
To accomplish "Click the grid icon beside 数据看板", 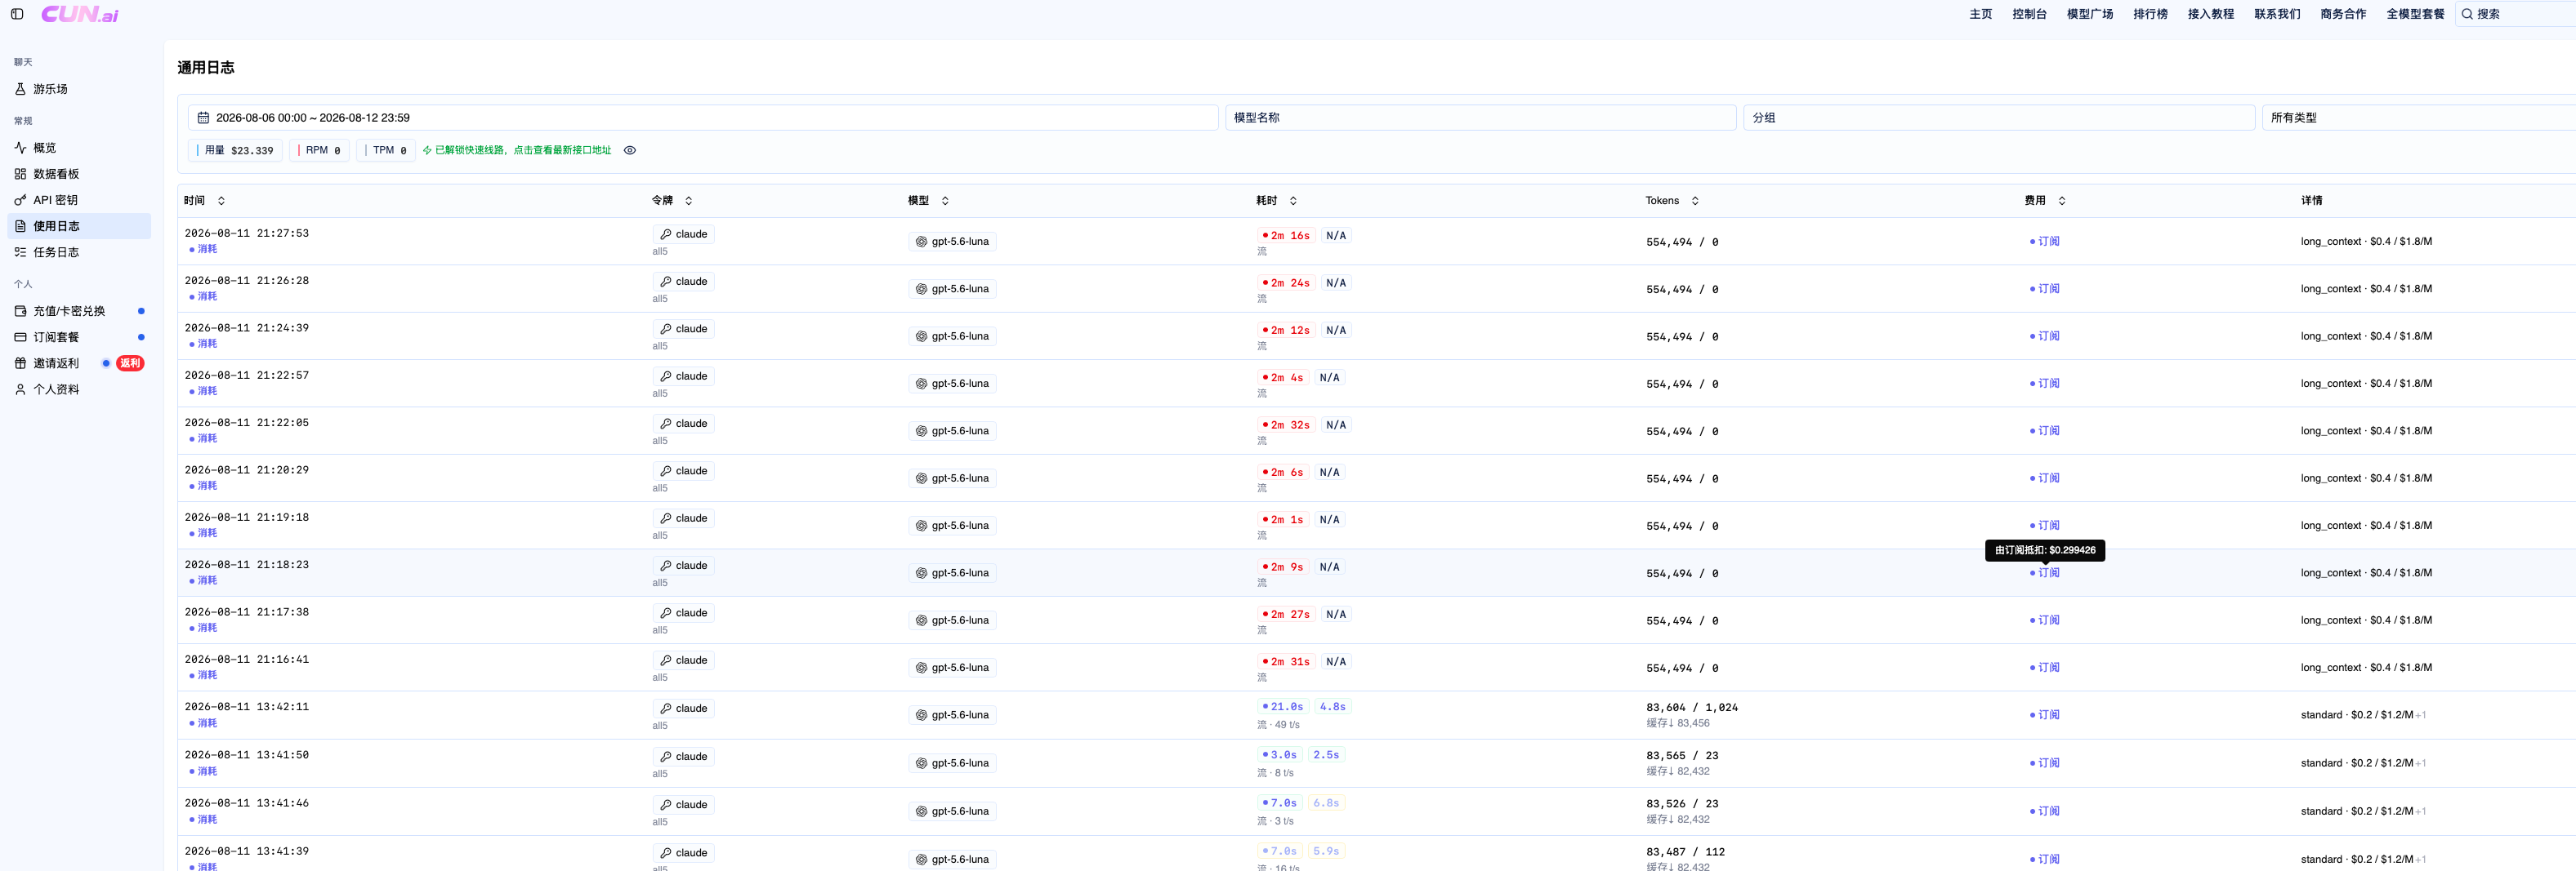I will pos(20,174).
